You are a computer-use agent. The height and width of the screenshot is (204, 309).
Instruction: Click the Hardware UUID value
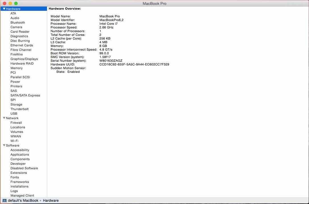point(134,64)
